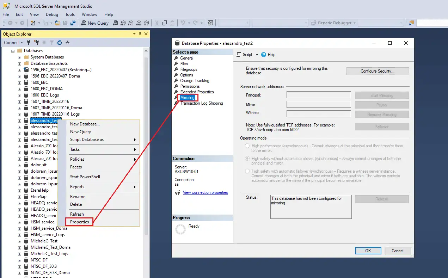Pin the Object Explorer panel
The width and height of the screenshot is (448, 278).
point(140,34)
